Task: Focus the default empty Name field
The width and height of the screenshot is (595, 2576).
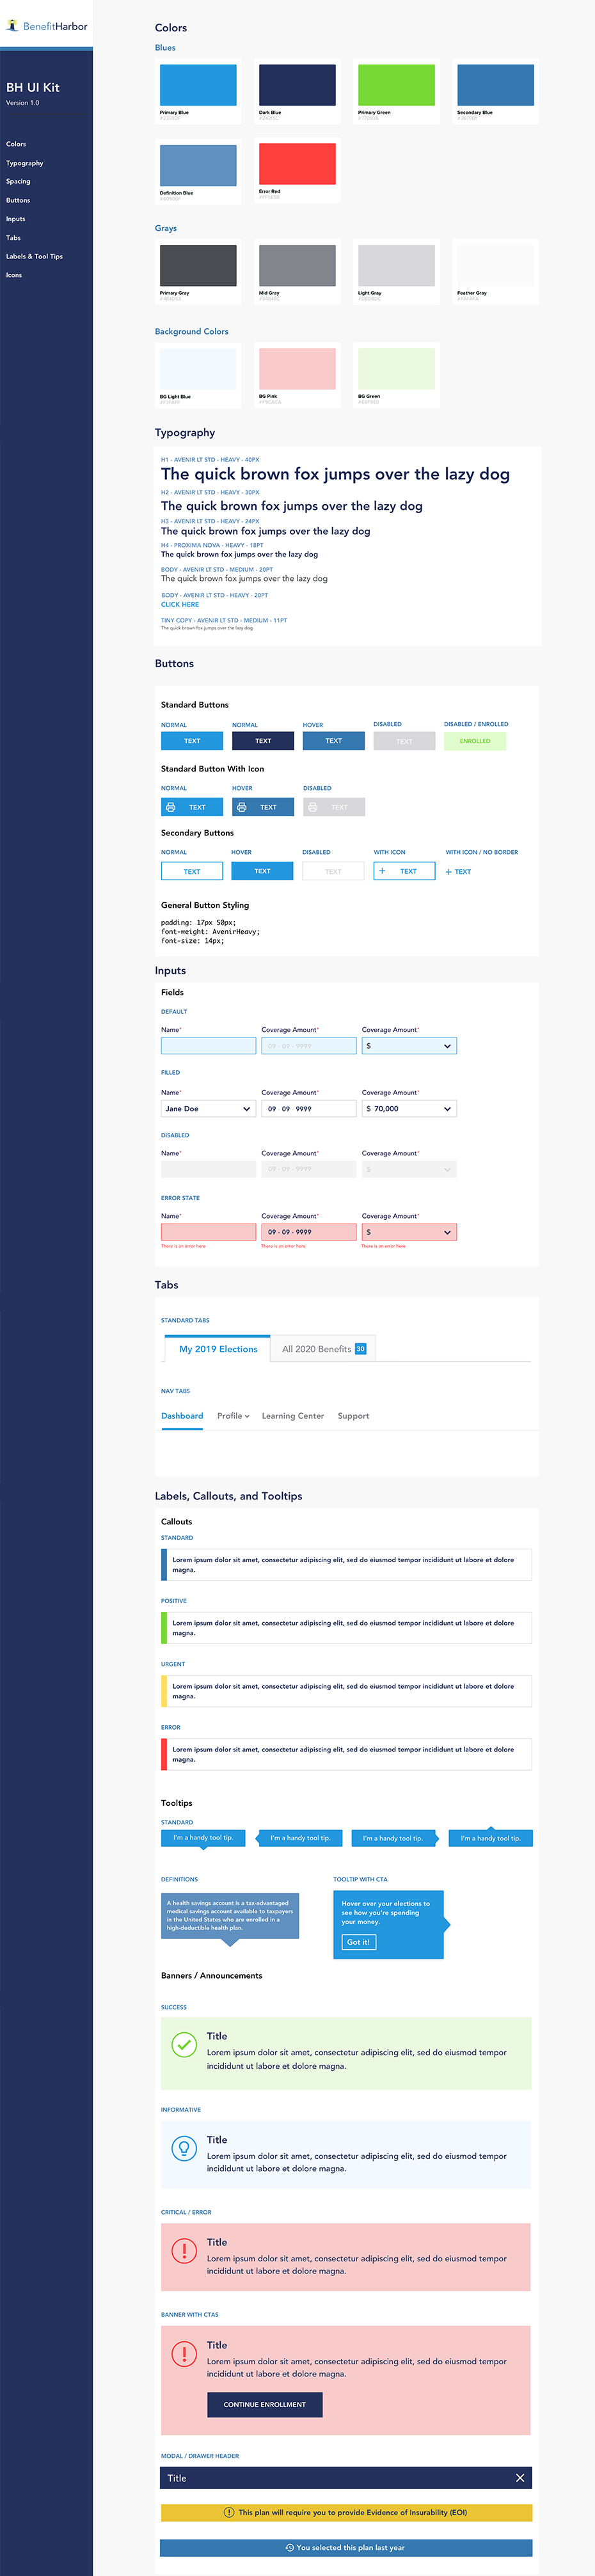Action: [208, 1046]
